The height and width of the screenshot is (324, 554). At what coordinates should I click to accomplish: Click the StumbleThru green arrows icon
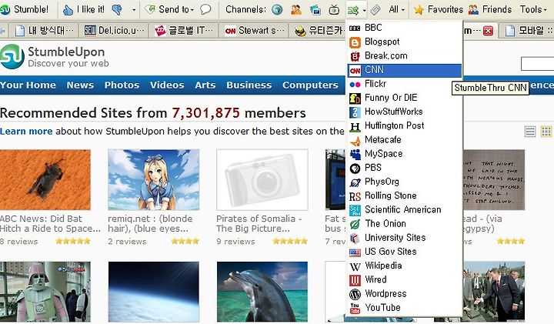[353, 10]
